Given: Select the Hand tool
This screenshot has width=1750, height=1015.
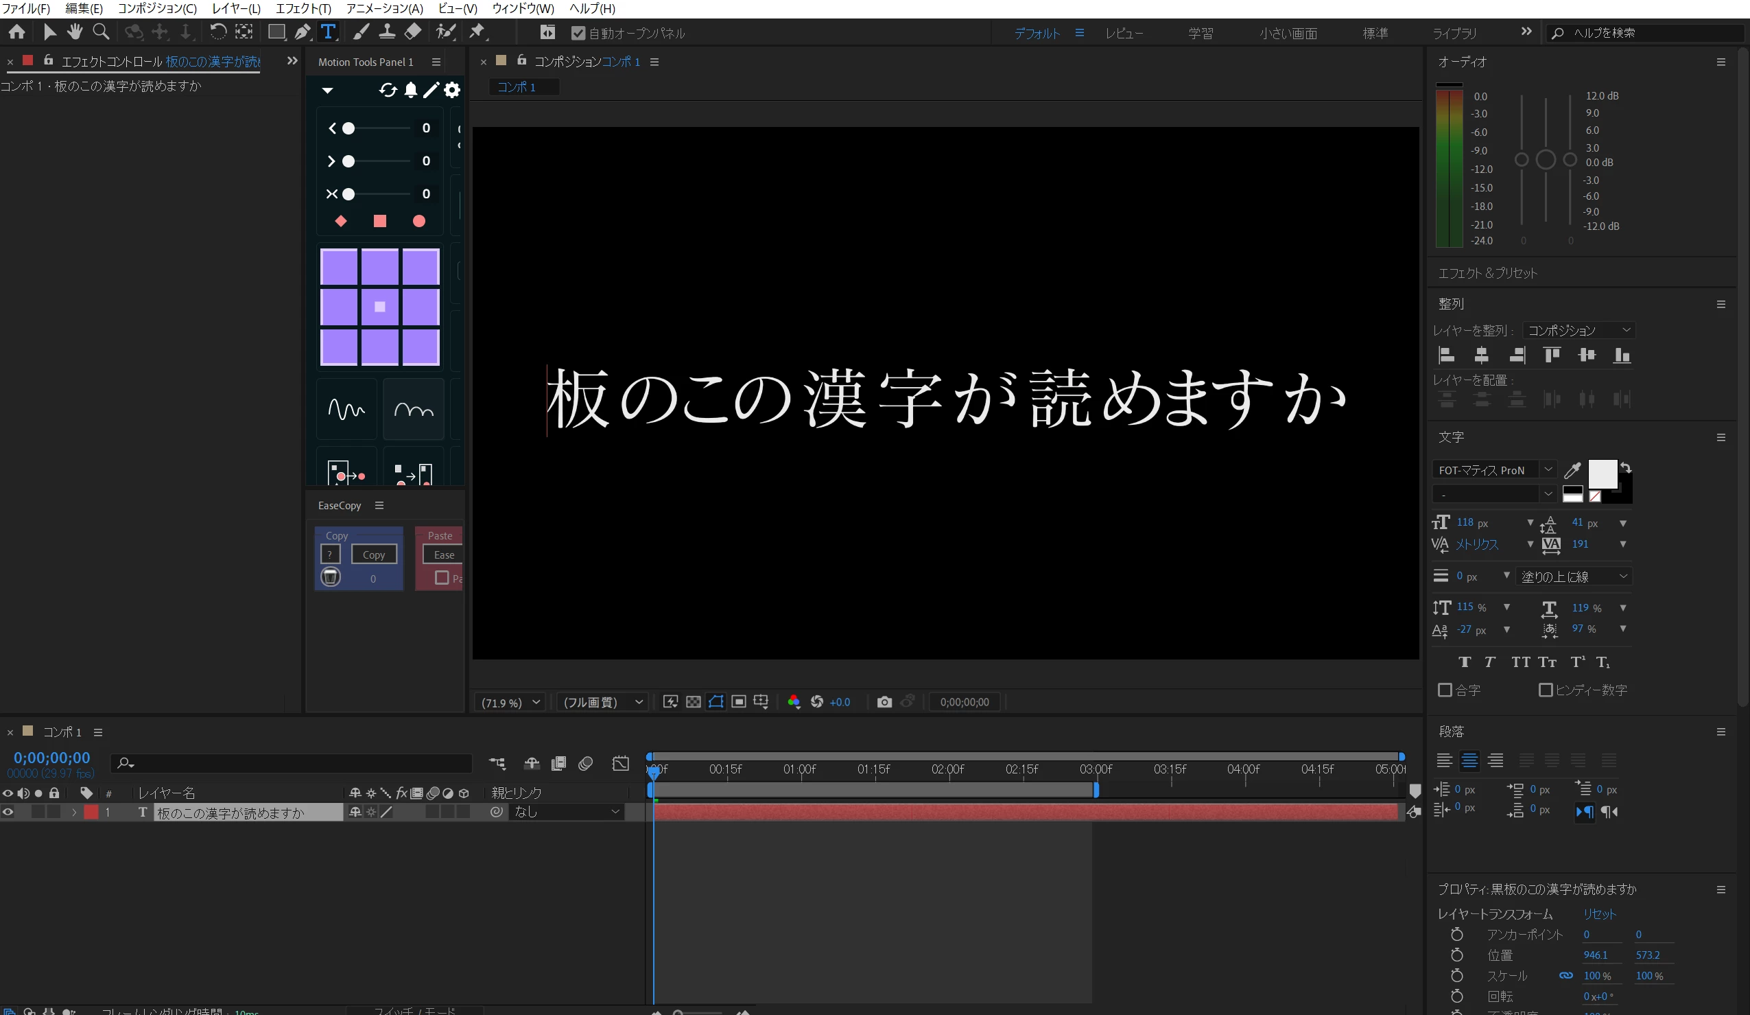Looking at the screenshot, I should coord(74,32).
